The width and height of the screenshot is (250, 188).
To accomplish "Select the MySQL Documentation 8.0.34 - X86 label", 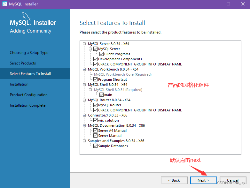I will tap(116, 125).
